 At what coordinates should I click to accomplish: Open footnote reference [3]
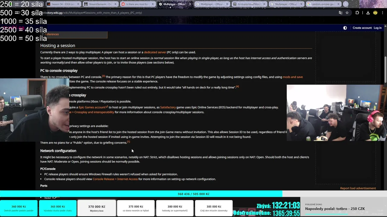[103, 76]
